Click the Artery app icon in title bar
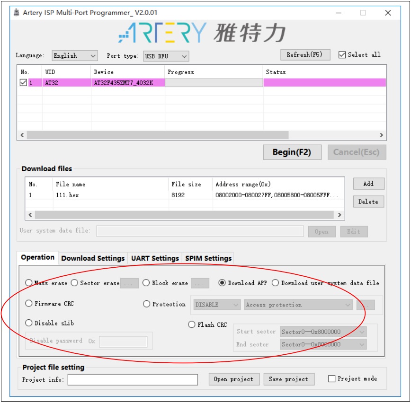Screen dimensions: 411x403 16,13
